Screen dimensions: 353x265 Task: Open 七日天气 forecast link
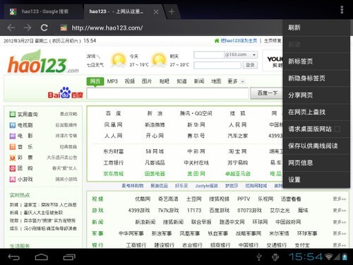click(x=95, y=65)
